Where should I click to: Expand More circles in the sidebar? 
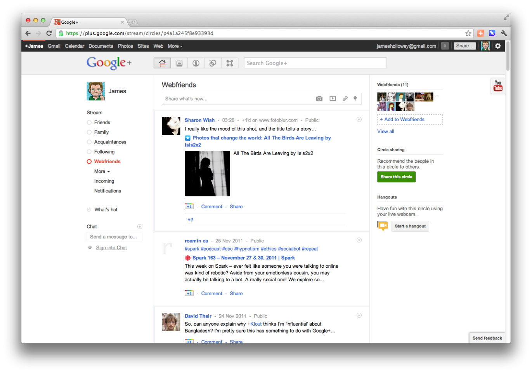tap(102, 171)
